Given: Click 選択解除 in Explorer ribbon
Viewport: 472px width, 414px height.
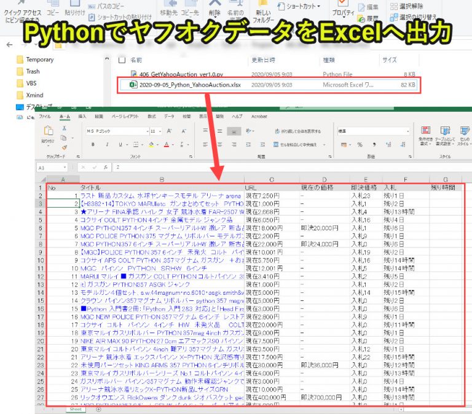Looking at the screenshot, I should tap(407, 6).
